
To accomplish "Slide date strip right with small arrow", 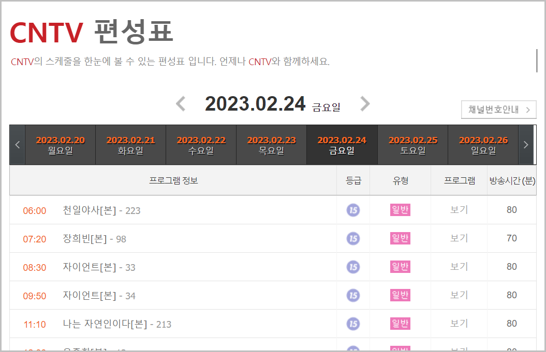I will (x=526, y=145).
